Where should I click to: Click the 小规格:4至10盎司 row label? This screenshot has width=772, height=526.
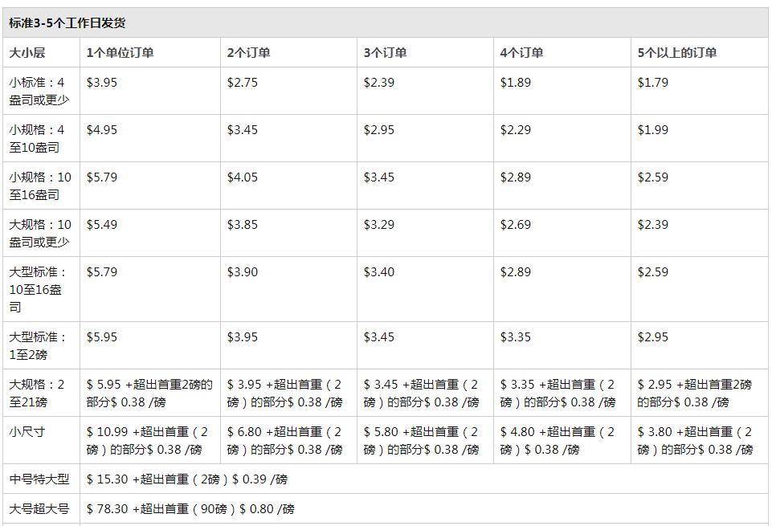37,138
